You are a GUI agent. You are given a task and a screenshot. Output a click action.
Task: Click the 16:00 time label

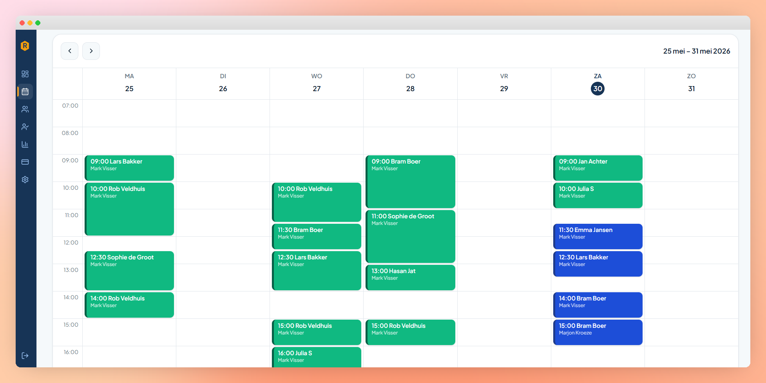tap(71, 352)
